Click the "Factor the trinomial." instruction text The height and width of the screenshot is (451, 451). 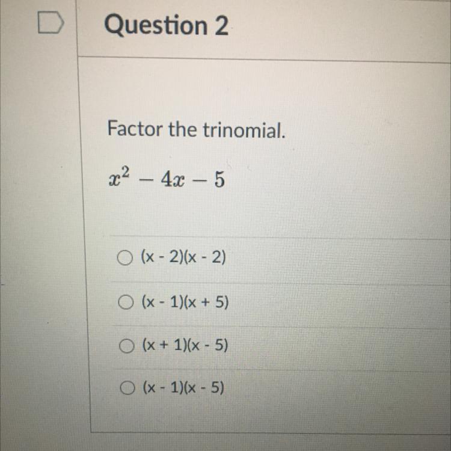pos(196,129)
